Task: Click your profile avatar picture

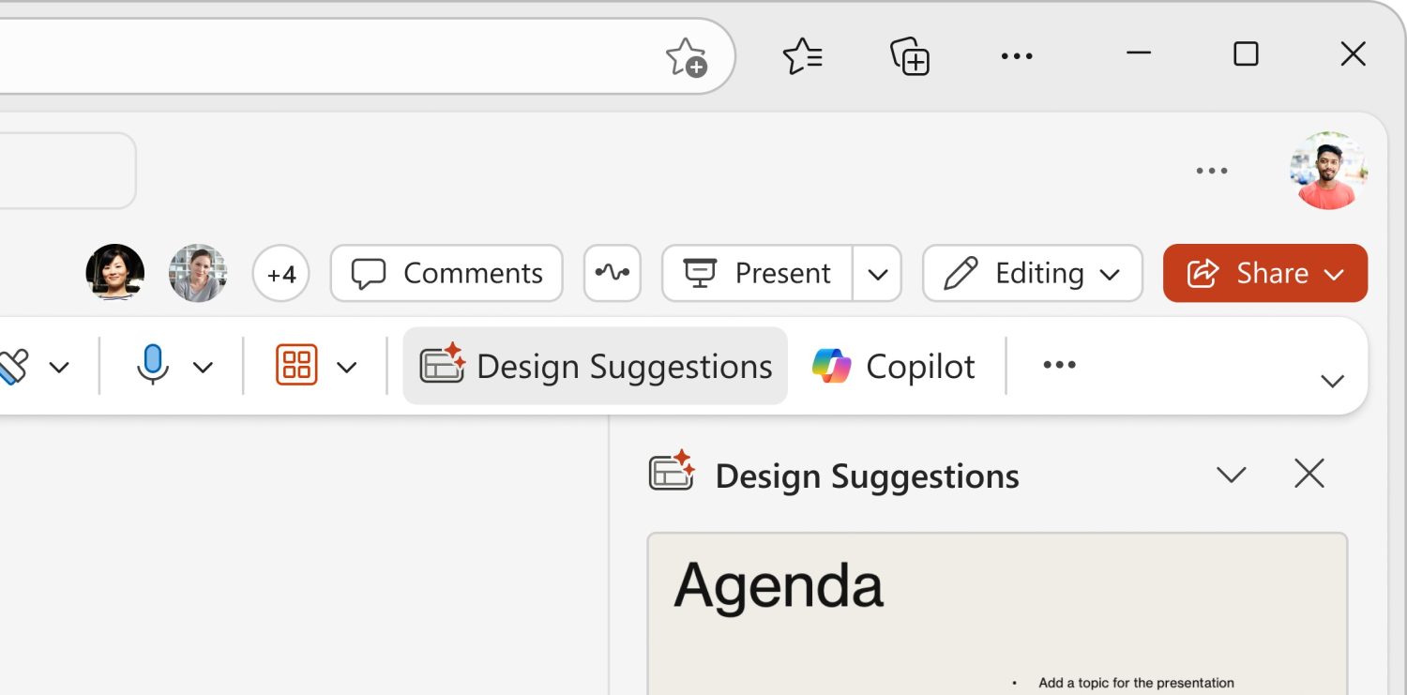Action: (1327, 170)
